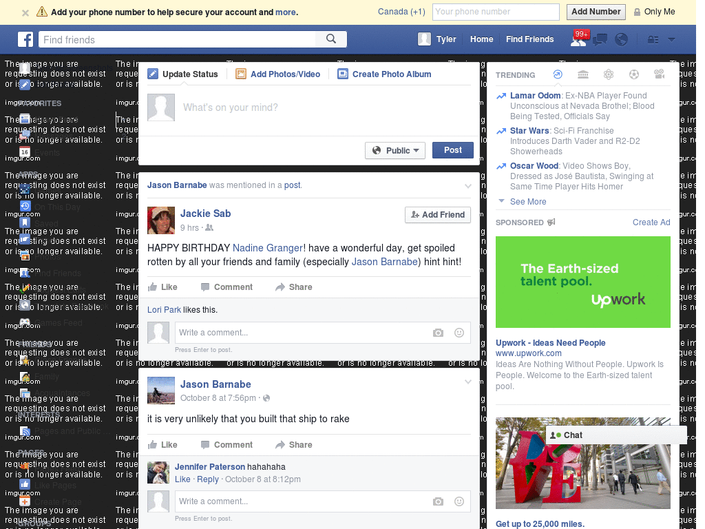Viewport: 705px width, 529px height.
Task: Open Events calendar icon showing 16
Action: pos(25,152)
